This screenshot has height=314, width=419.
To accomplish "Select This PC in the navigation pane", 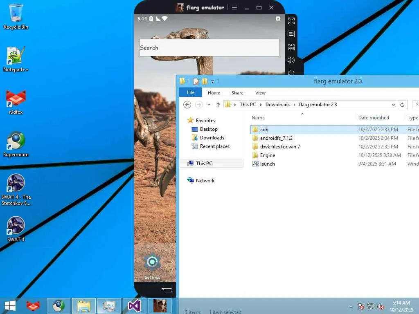I will click(212, 164).
